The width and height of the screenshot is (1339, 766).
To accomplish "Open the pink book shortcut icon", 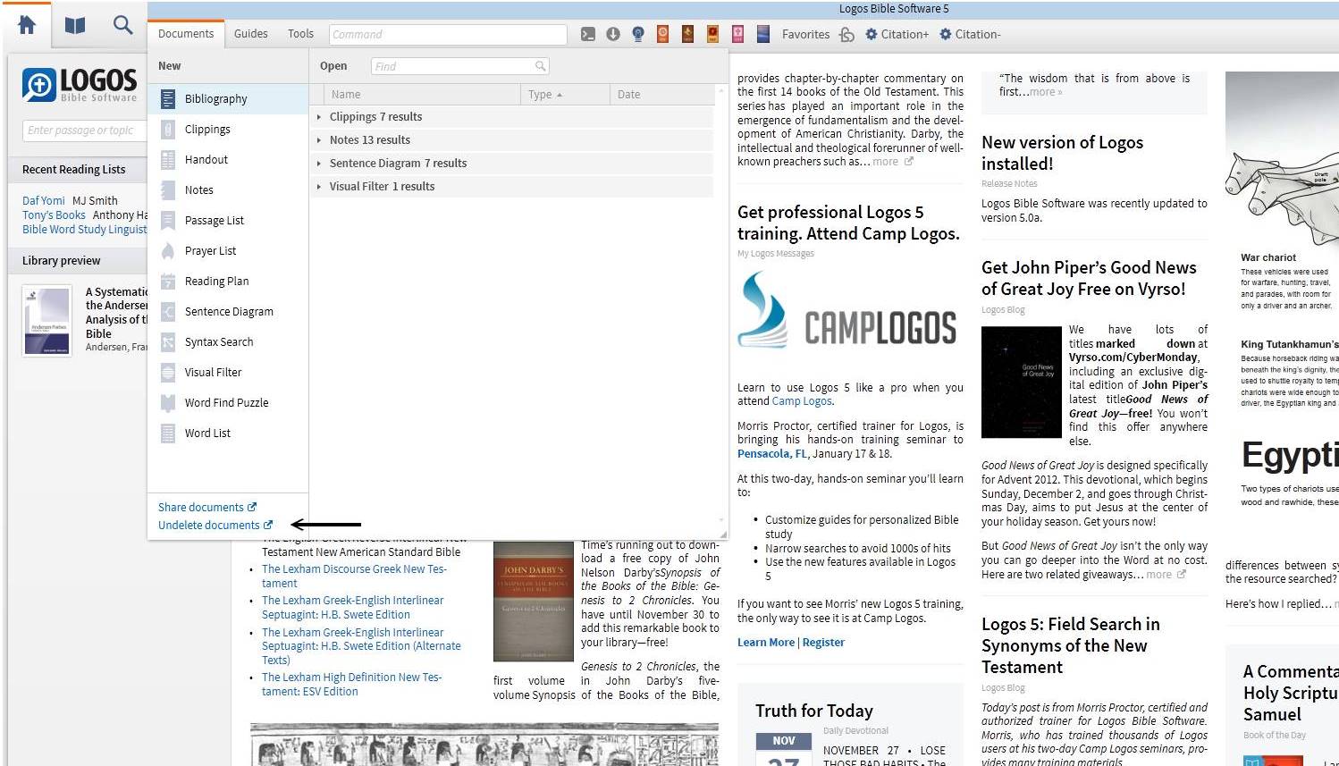I will 738,34.
